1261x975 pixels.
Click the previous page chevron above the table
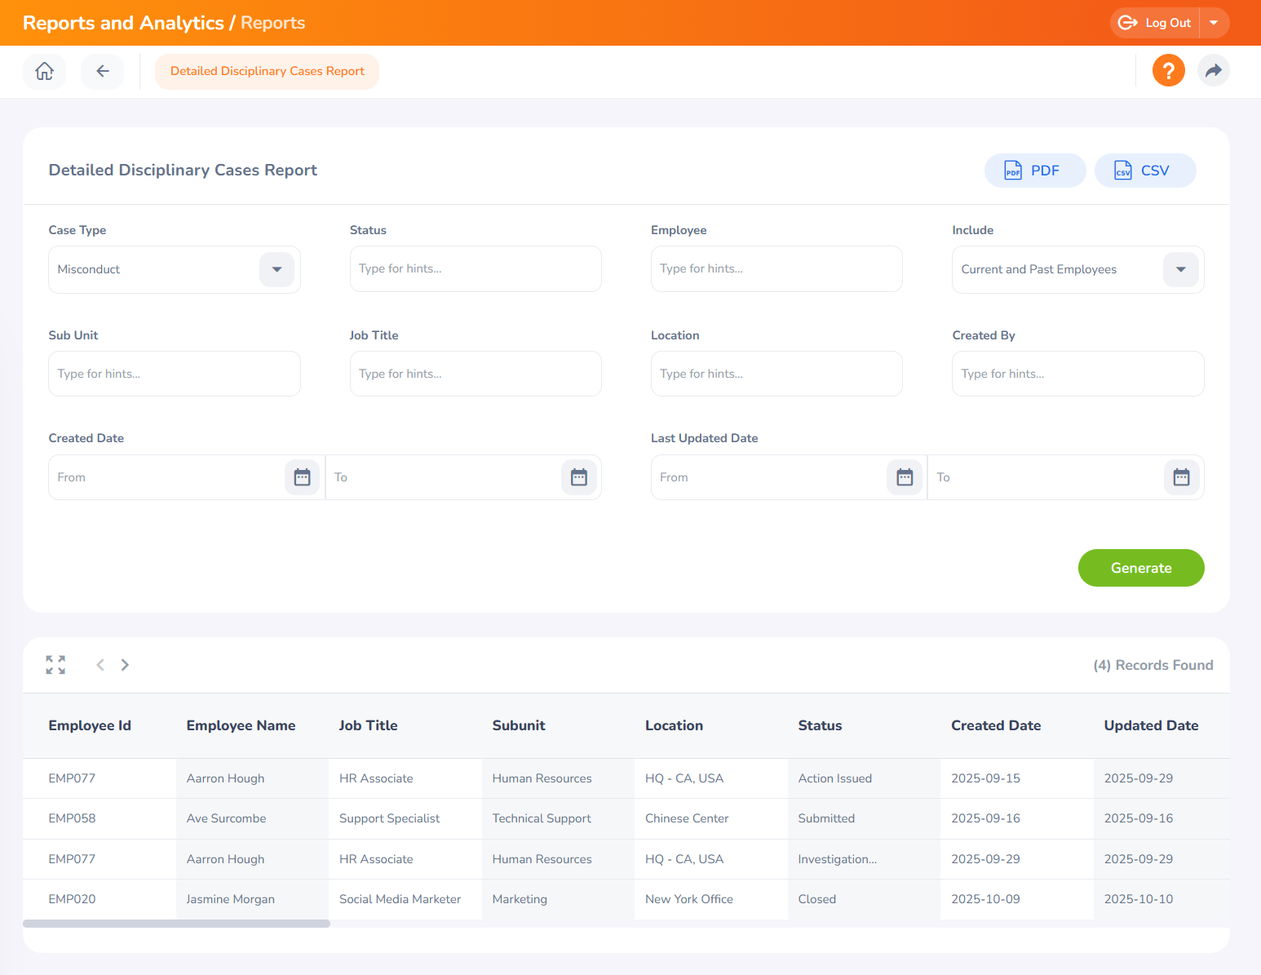coord(100,664)
